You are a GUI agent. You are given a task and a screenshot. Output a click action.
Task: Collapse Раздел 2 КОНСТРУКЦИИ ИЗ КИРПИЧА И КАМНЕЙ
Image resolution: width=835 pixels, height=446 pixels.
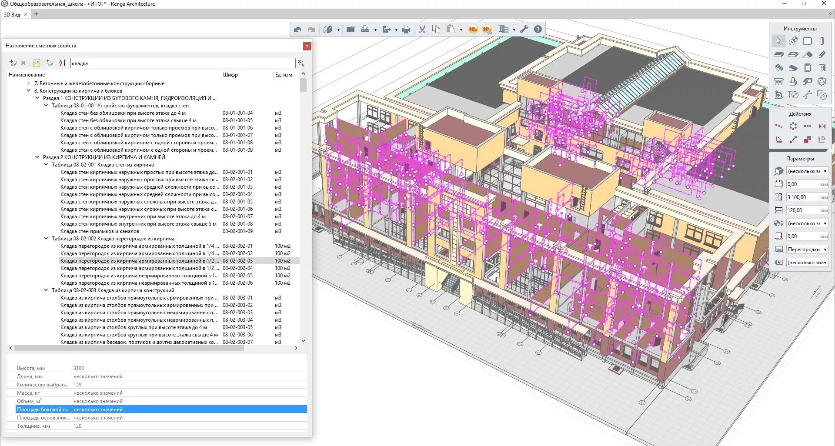click(37, 157)
